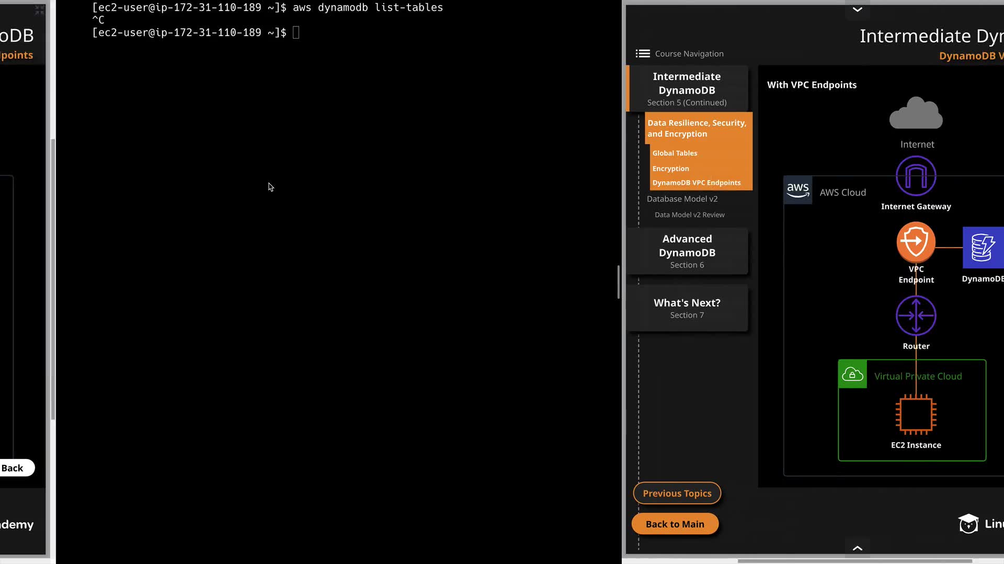The width and height of the screenshot is (1004, 564).
Task: Open DynamoDB VPC Endpoints topic
Action: tap(696, 183)
